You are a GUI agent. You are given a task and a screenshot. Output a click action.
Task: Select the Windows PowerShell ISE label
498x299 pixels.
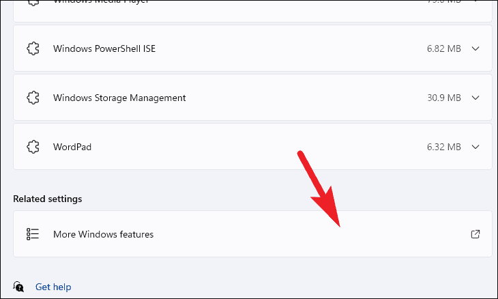(x=104, y=48)
